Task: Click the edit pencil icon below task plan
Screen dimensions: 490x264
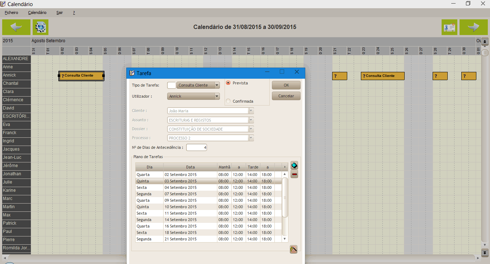Action: [x=293, y=249]
